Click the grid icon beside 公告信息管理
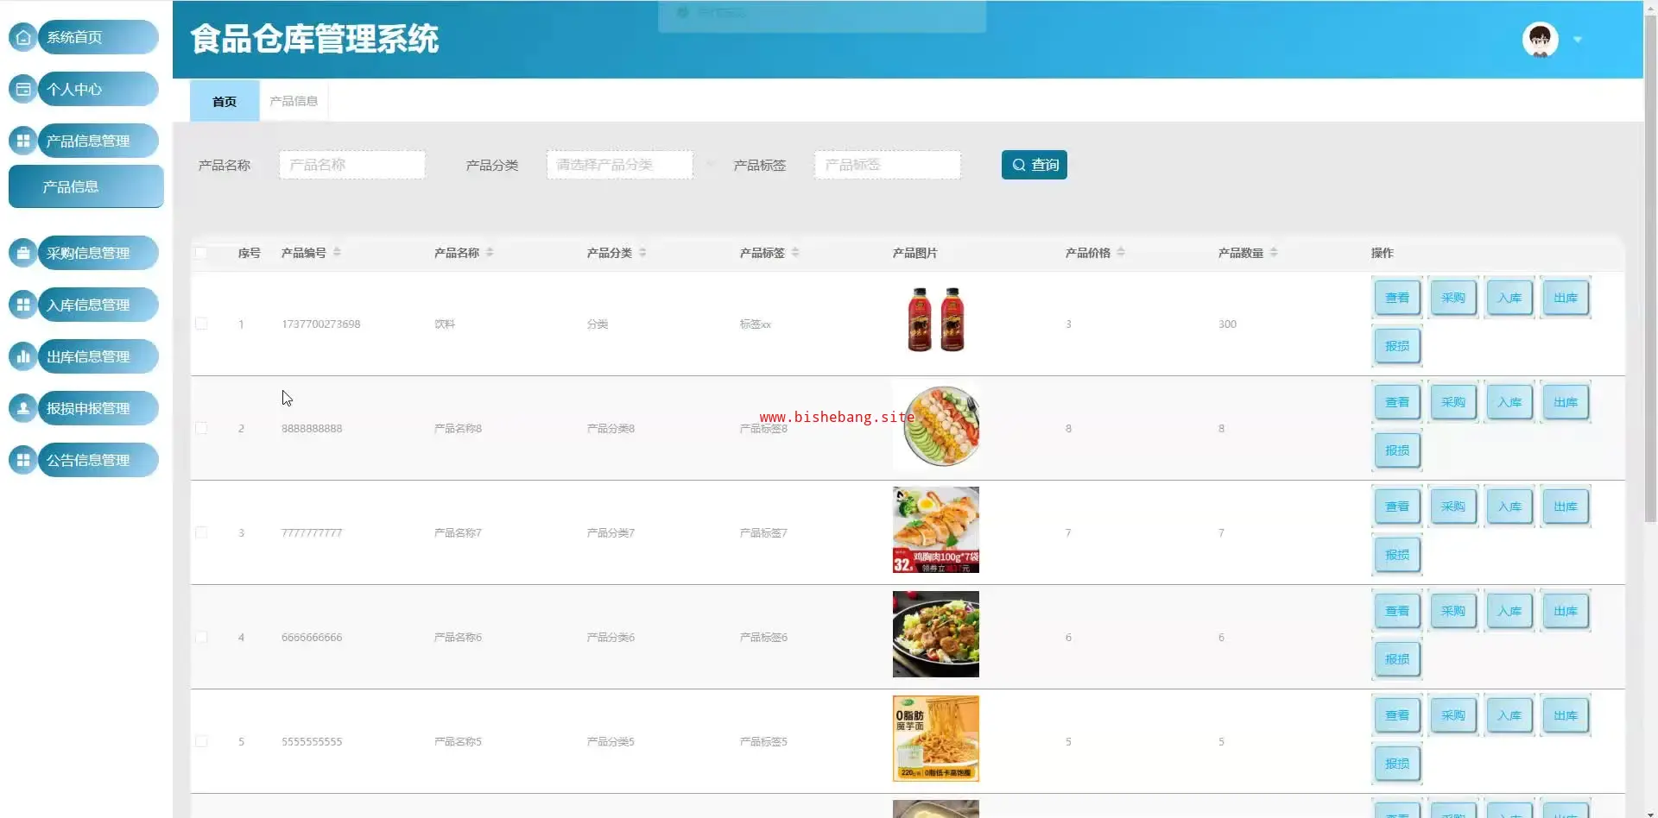 [x=23, y=460]
